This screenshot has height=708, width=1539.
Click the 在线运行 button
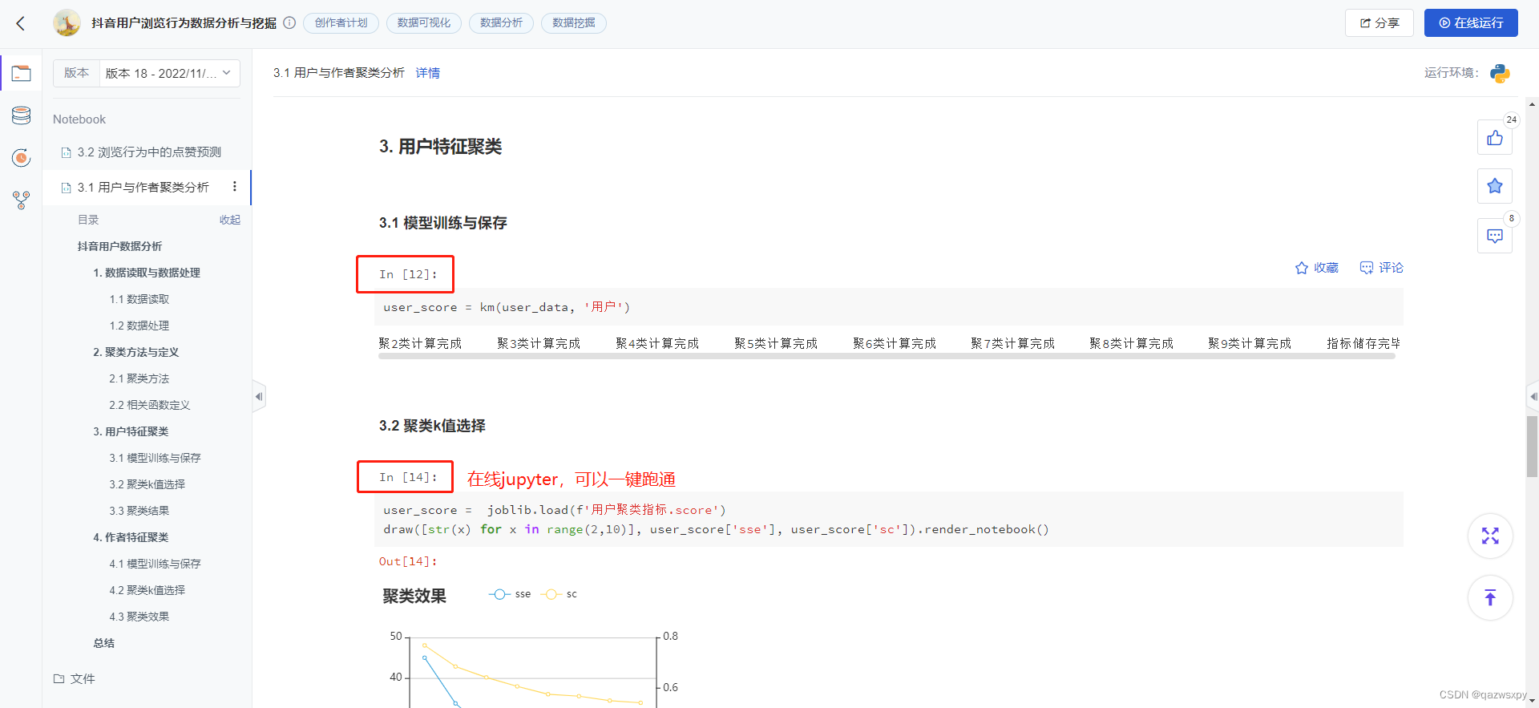click(1470, 23)
